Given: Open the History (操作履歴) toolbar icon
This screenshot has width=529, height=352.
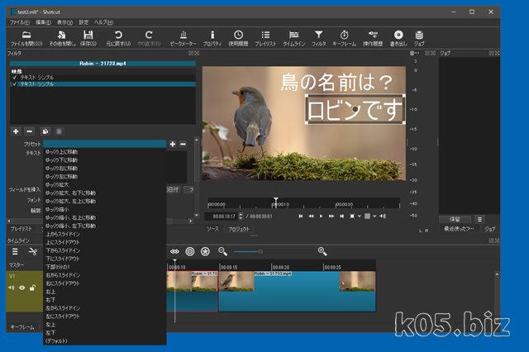Looking at the screenshot, I should coord(373,38).
